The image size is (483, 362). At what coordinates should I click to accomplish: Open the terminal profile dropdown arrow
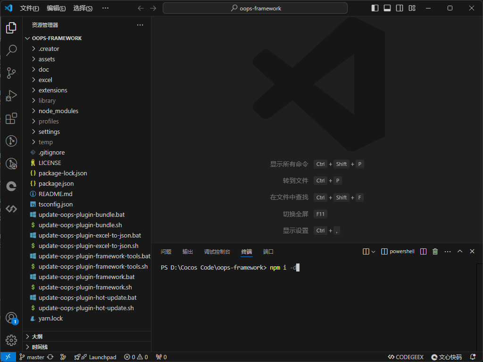click(x=373, y=251)
